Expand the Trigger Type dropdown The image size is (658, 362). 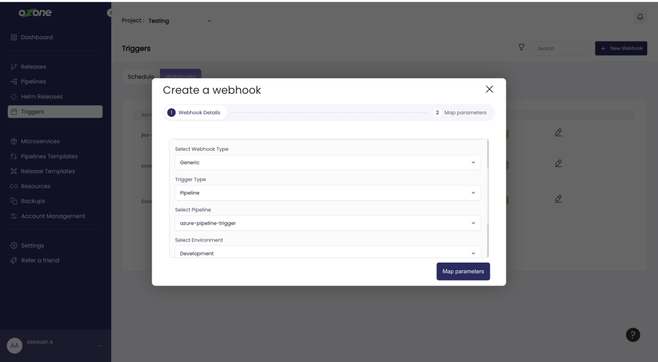point(328,193)
